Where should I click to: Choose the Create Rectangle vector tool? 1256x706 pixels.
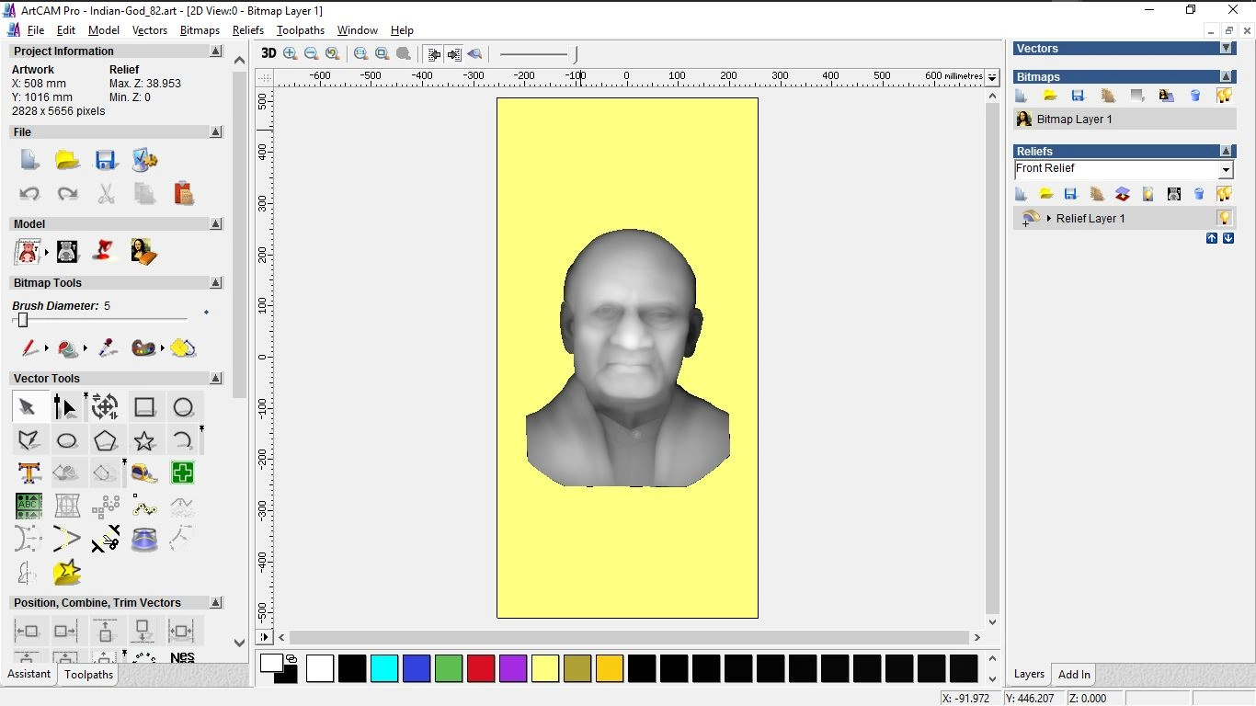point(144,406)
